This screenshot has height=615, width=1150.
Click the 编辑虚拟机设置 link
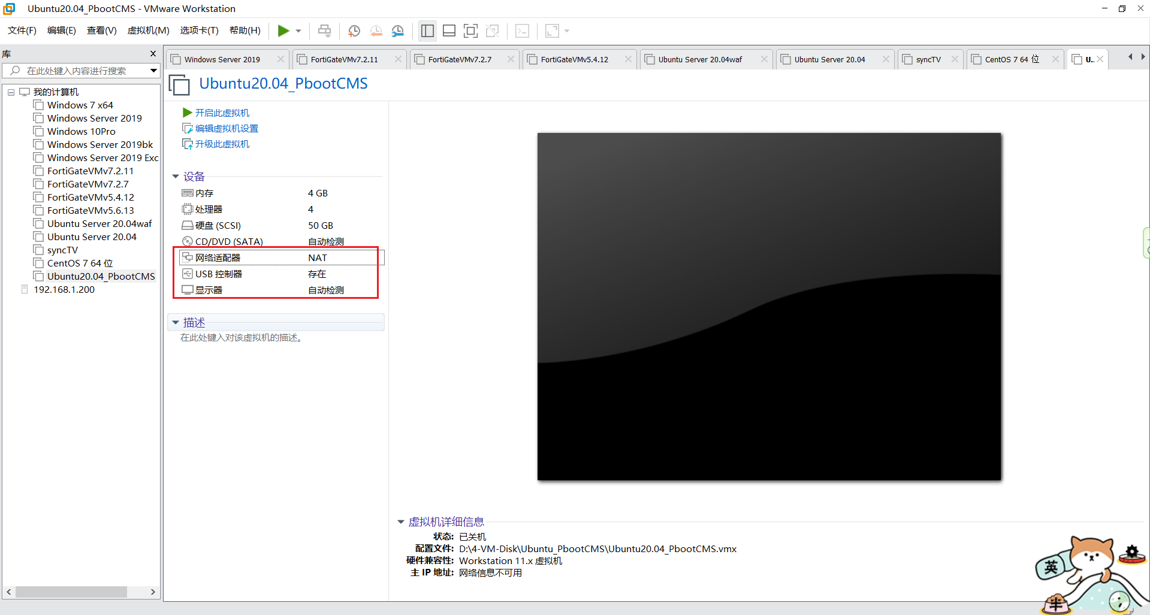click(227, 129)
